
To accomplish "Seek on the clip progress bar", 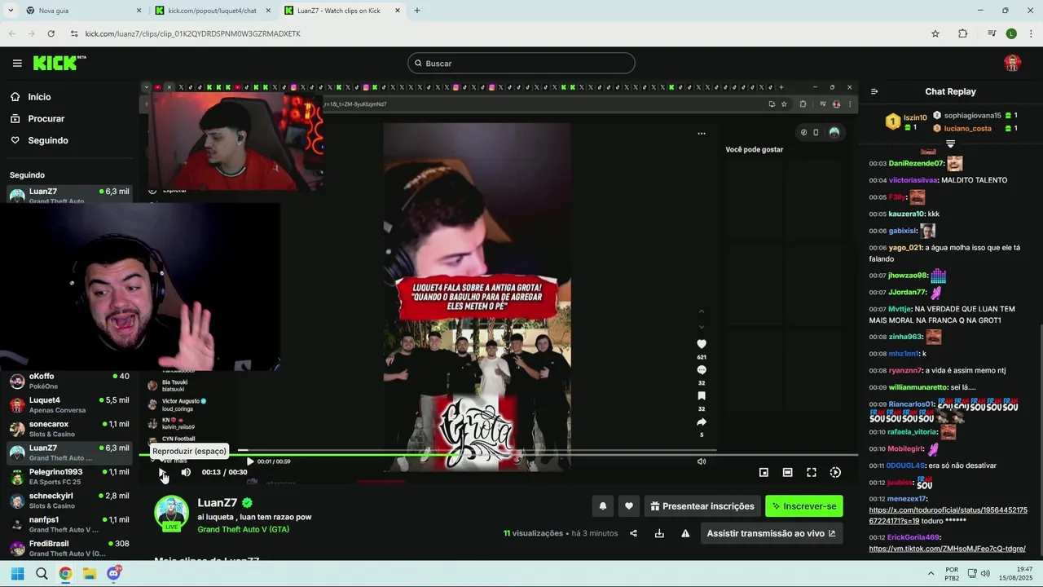I will point(499,454).
